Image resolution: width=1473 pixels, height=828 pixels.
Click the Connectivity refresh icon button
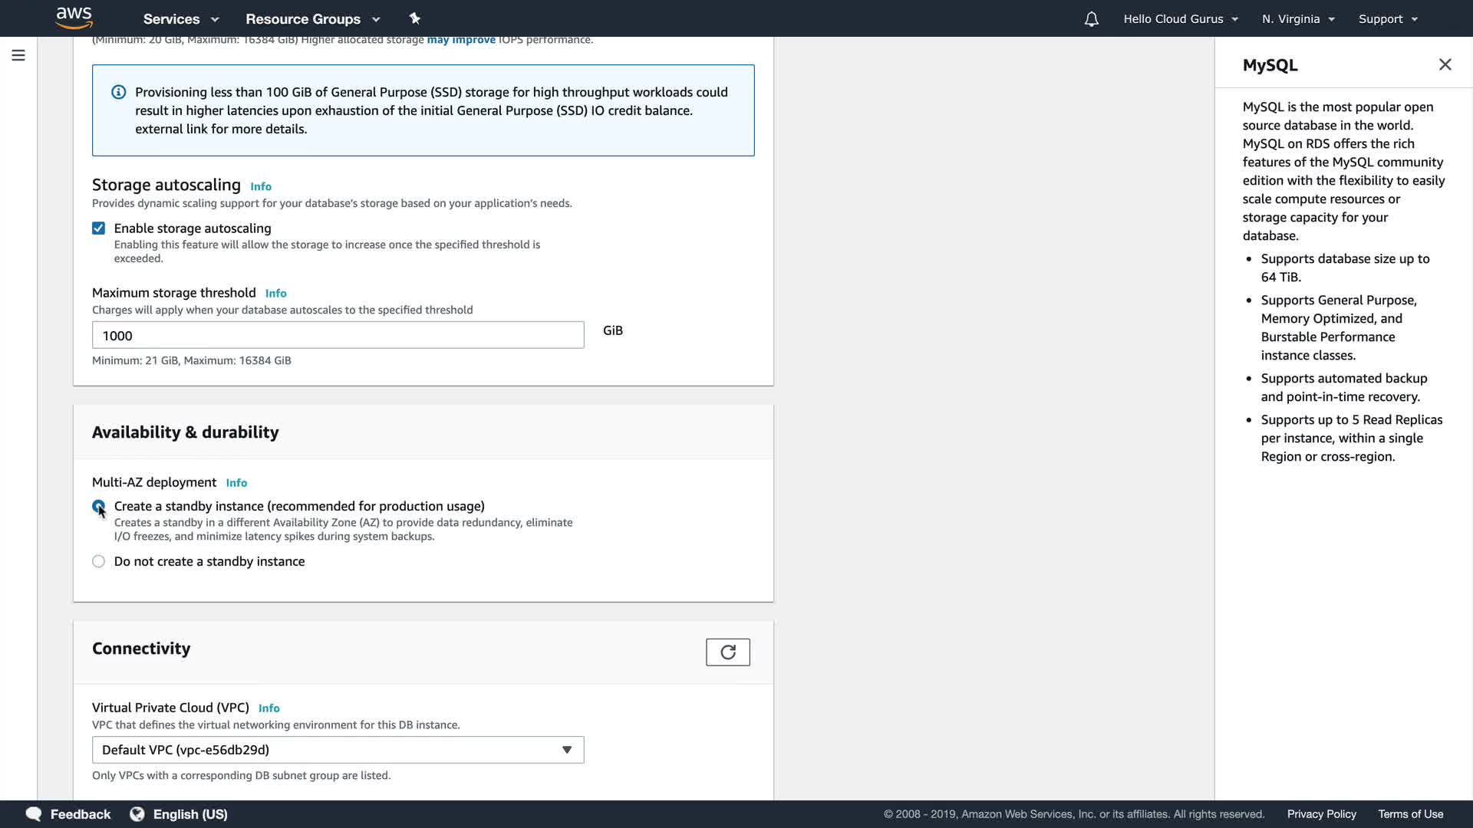click(727, 652)
